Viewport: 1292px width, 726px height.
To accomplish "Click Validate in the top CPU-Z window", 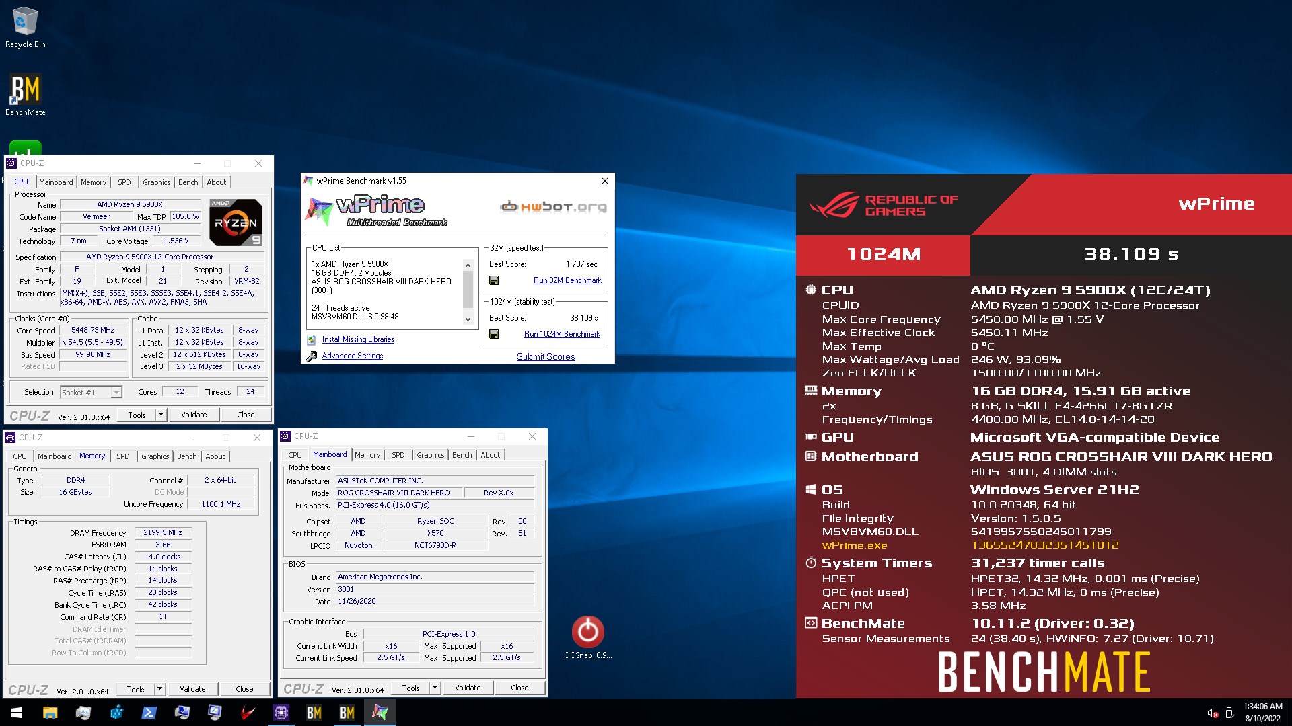I will pyautogui.click(x=194, y=415).
